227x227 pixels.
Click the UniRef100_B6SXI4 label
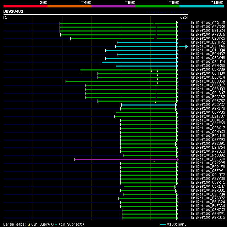coord(208,78)
